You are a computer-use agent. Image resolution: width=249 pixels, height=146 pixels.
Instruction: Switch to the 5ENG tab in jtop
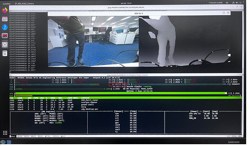[40, 136]
